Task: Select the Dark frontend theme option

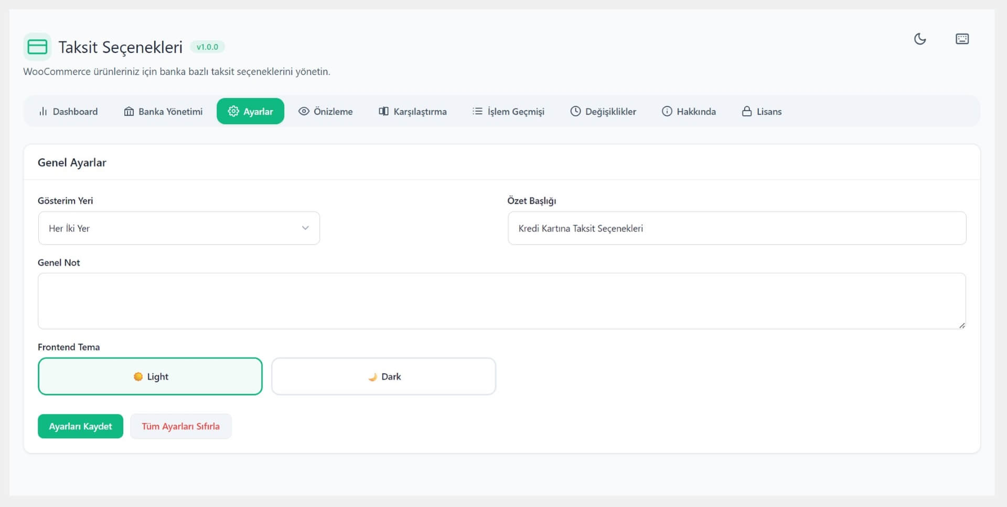Action: 383,376
